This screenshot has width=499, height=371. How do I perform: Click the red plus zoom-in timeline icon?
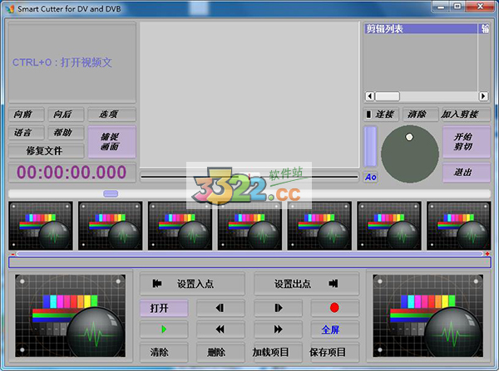click(487, 253)
